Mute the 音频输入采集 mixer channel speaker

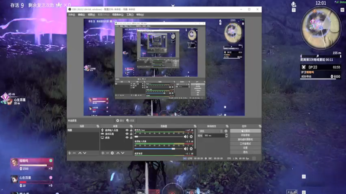[186, 149]
